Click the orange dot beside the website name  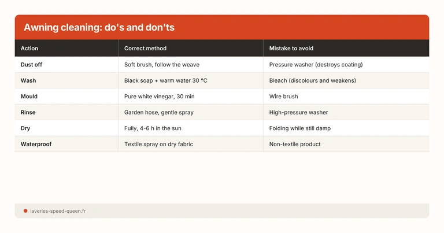coord(25,211)
